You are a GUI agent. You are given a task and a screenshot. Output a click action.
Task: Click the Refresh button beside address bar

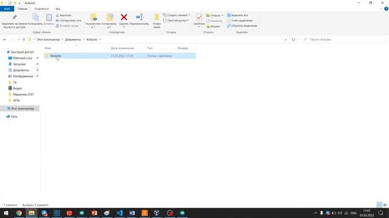click(294, 39)
